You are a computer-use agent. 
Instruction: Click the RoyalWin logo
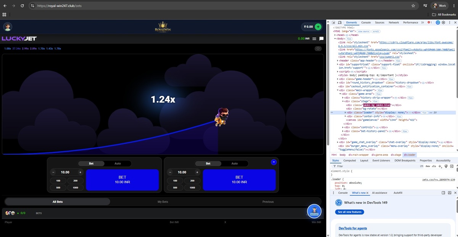(x=162, y=27)
